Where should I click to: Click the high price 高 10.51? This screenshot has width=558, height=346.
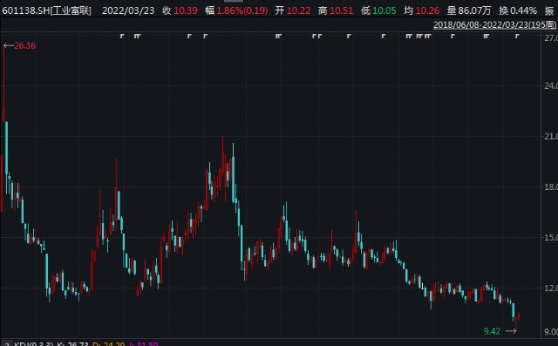336,10
